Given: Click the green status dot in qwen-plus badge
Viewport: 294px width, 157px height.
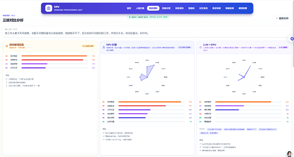Looking at the screenshot, I should [130, 17].
